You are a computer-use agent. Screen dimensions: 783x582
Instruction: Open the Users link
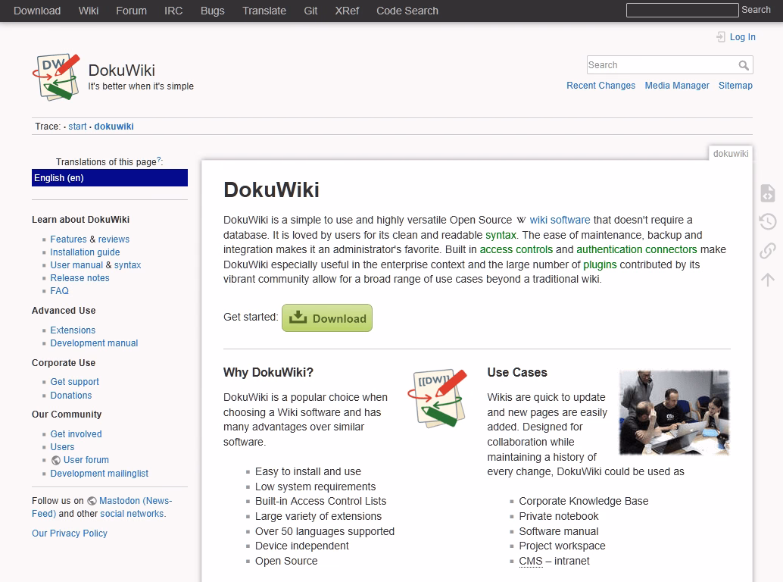point(62,447)
